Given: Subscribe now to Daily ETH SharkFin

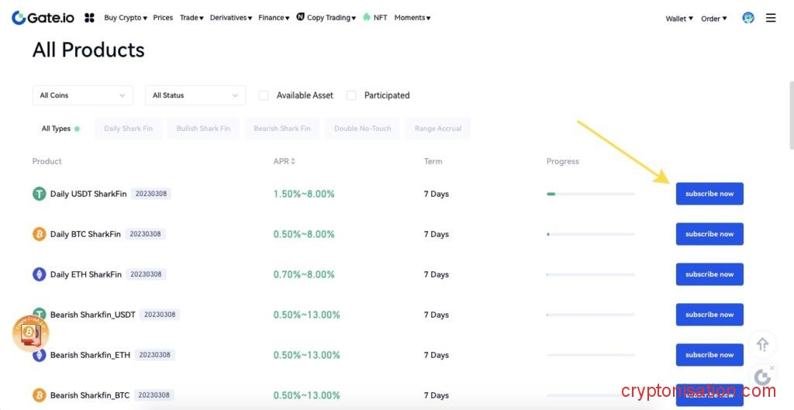Looking at the screenshot, I should 709,274.
